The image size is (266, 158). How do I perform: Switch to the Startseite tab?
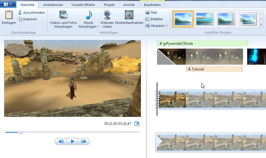click(27, 5)
